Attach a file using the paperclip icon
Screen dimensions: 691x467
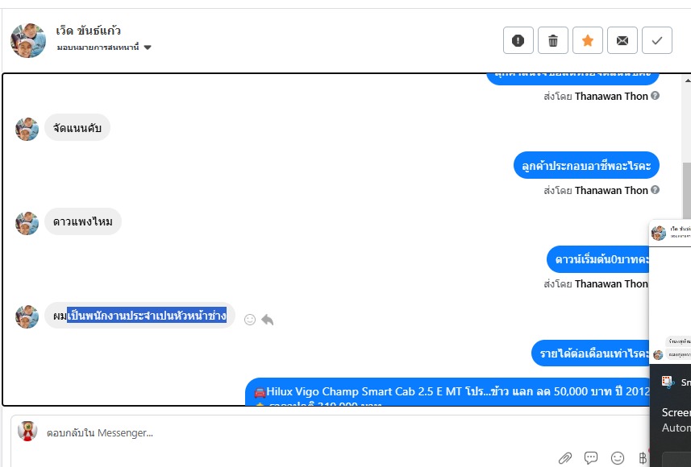(565, 458)
